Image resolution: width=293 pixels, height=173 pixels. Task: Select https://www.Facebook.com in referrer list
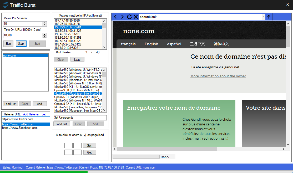[20, 128]
